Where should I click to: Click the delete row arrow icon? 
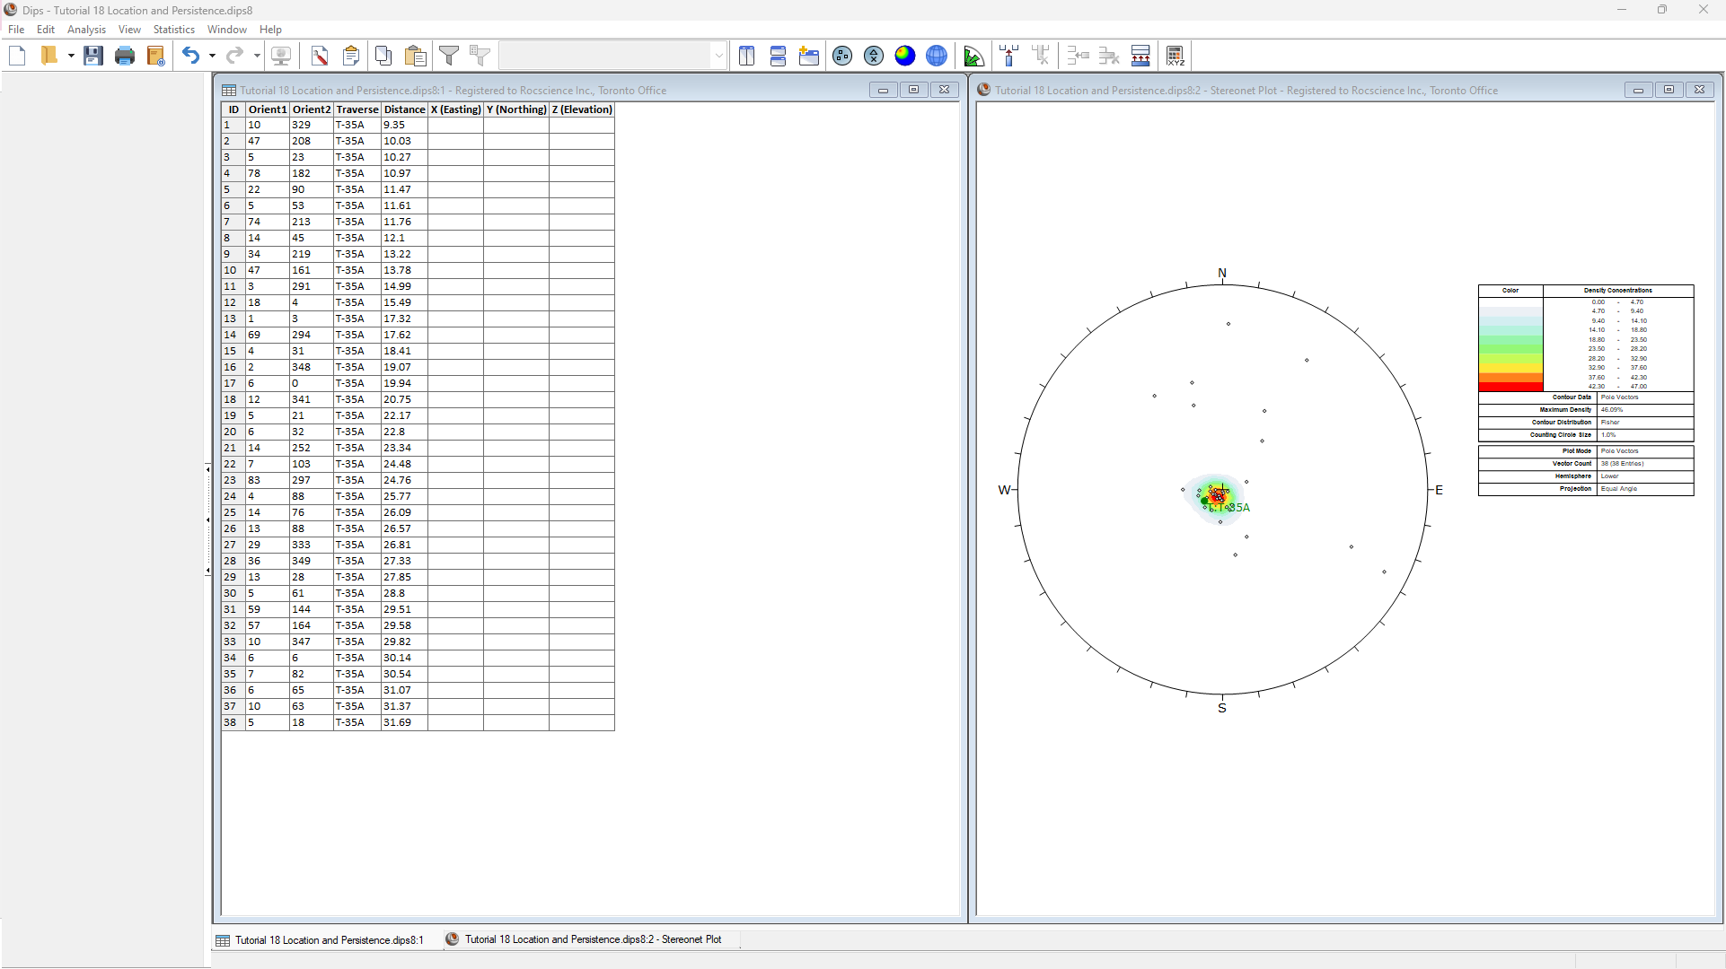tap(1109, 56)
